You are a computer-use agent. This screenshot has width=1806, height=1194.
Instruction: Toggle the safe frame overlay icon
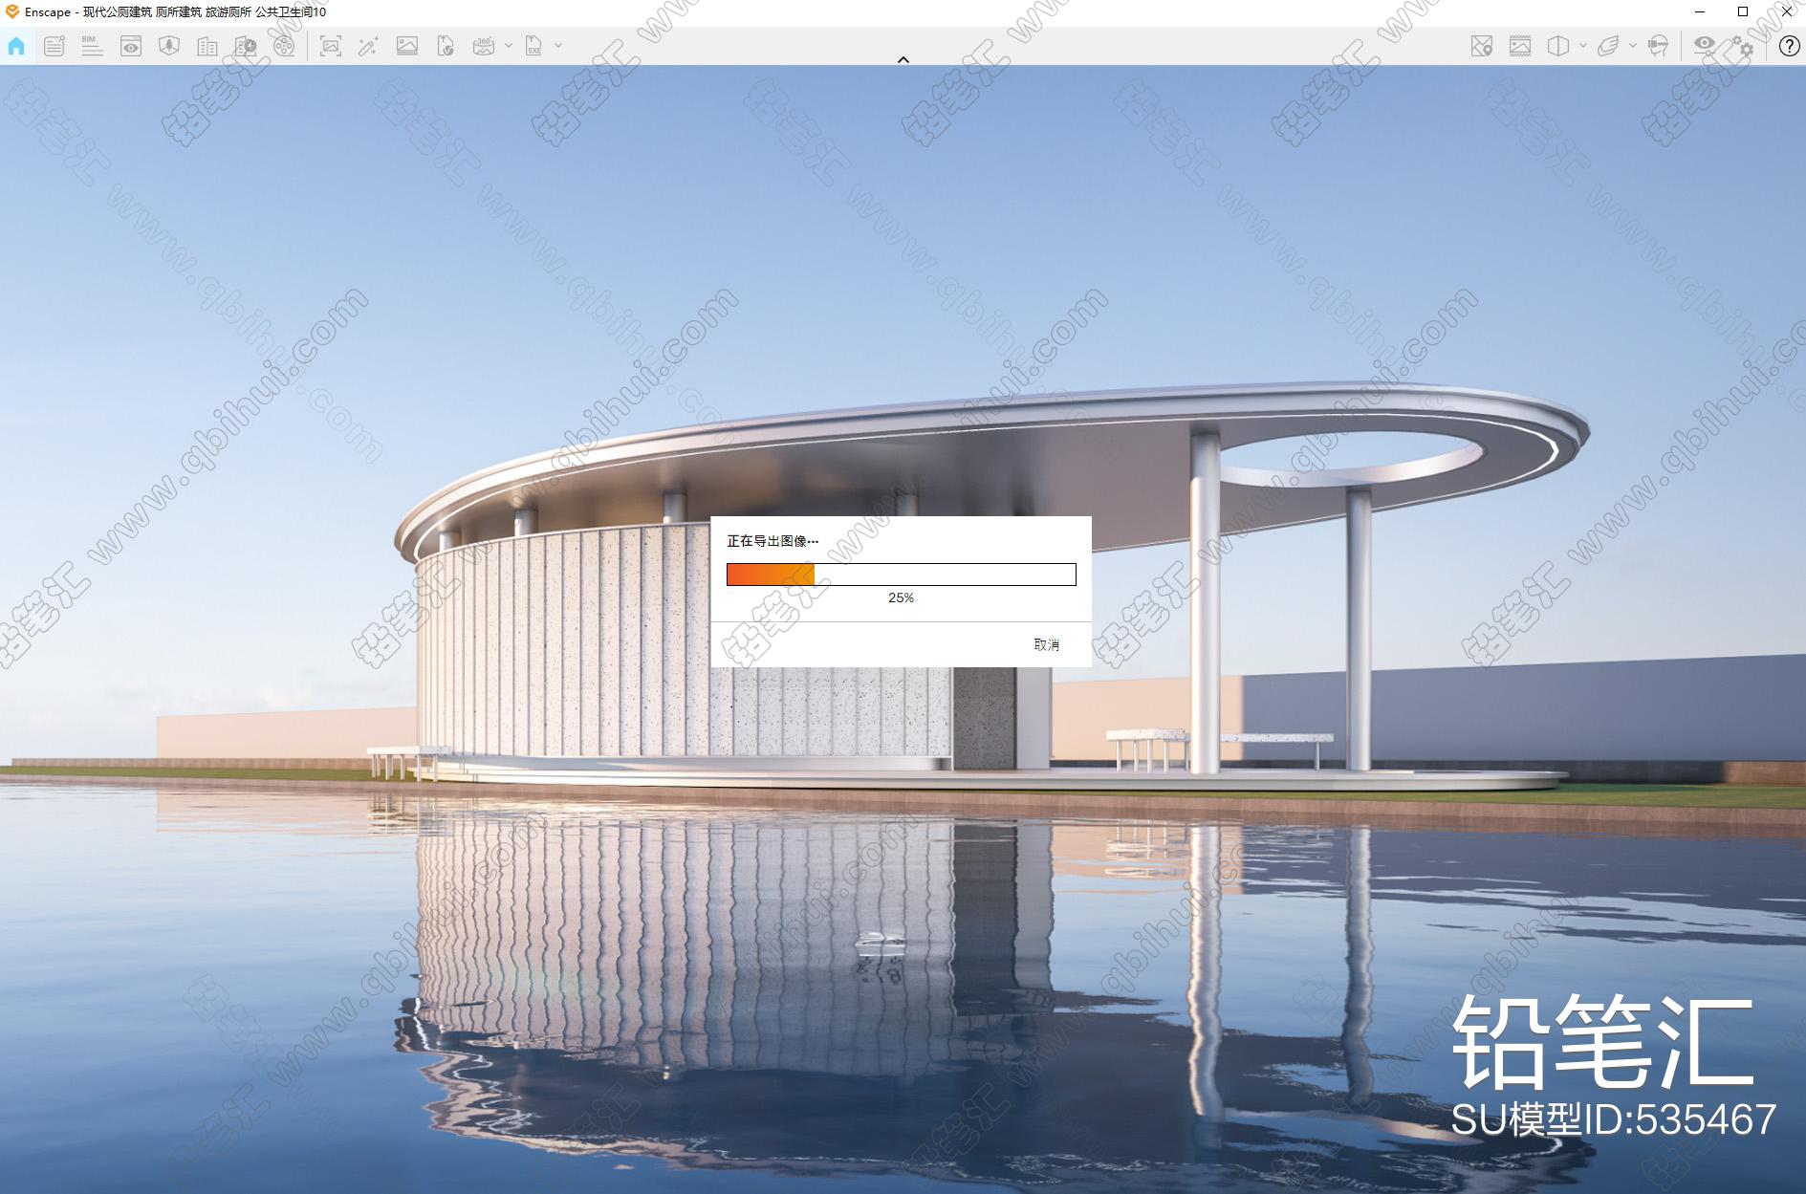click(1520, 46)
